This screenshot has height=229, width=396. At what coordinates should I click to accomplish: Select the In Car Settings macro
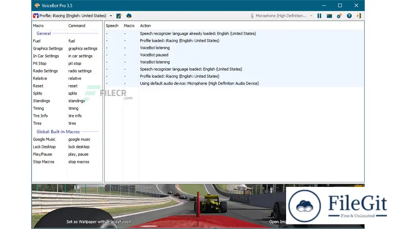46,56
